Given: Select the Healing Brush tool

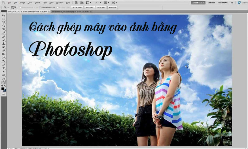Looking at the screenshot, I should 3,37.
